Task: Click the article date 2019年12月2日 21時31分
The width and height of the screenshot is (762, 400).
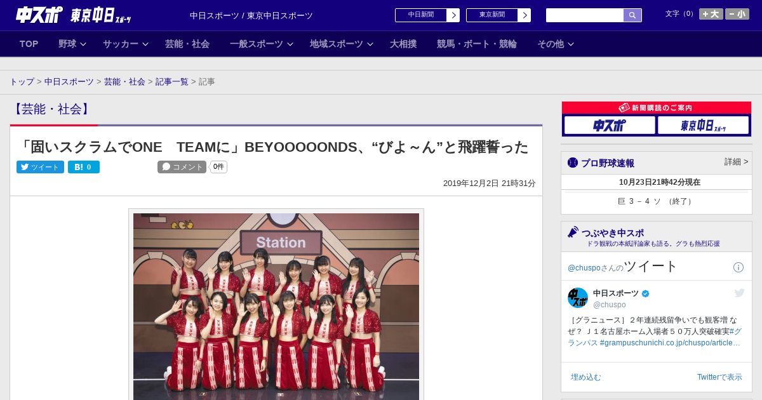Action: (x=490, y=183)
